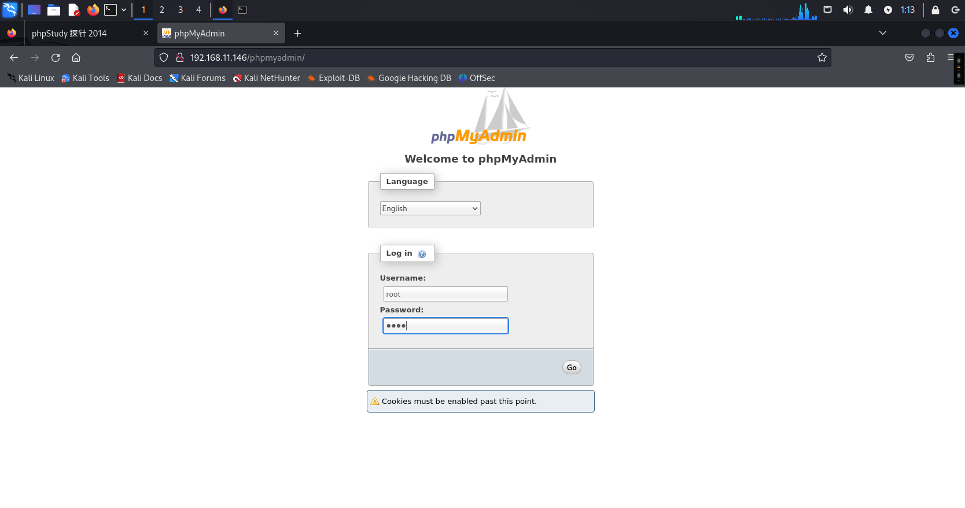The width and height of the screenshot is (965, 508).
Task: Open the Kali Tools bookmark
Action: (85, 78)
